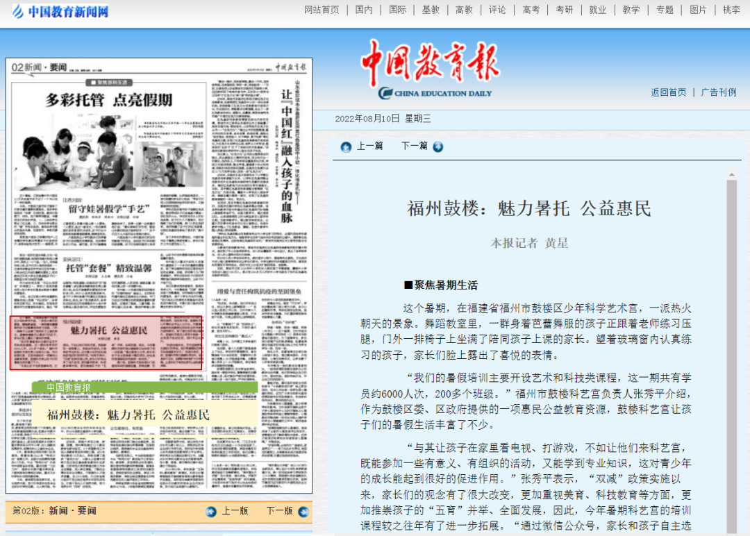This screenshot has width=750, height=536.
Task: Select the highlighted 魅力暑托 公益惠民 article region
Action: (106, 342)
